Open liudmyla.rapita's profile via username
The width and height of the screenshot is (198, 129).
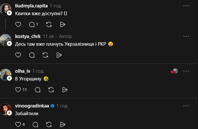31,6
